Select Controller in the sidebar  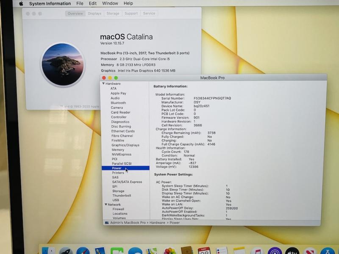(x=119, y=117)
